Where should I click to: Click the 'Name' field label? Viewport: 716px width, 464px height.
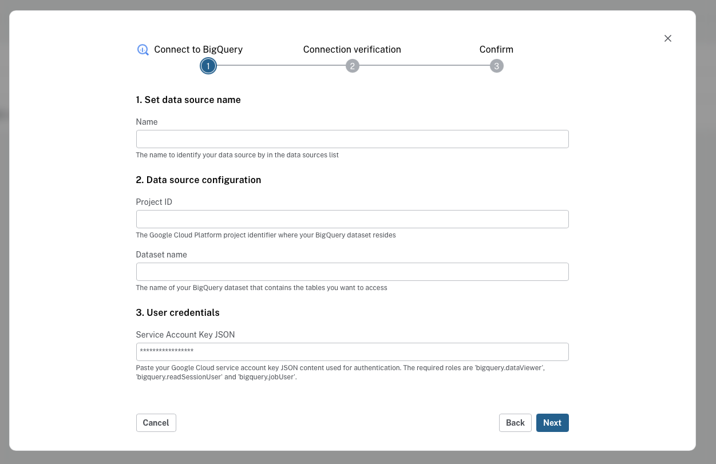147,122
